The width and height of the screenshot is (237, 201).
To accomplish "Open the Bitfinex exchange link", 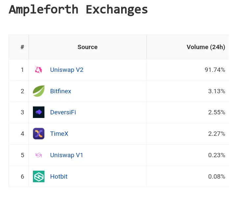I will pyautogui.click(x=61, y=91).
